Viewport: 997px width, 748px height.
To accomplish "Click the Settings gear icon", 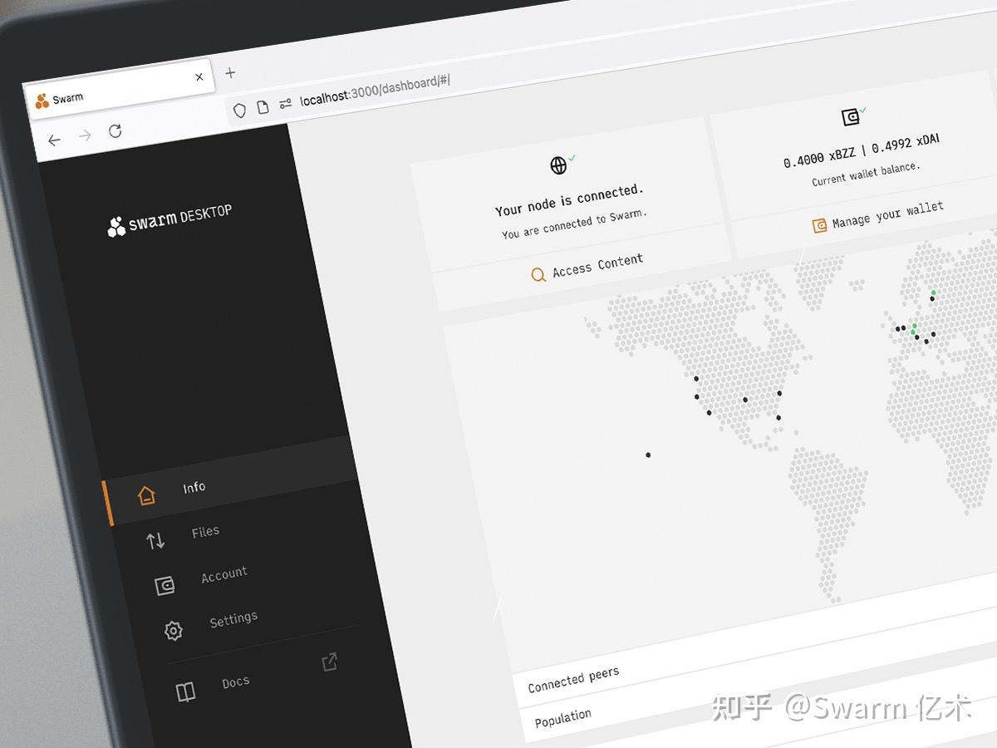I will [x=173, y=629].
